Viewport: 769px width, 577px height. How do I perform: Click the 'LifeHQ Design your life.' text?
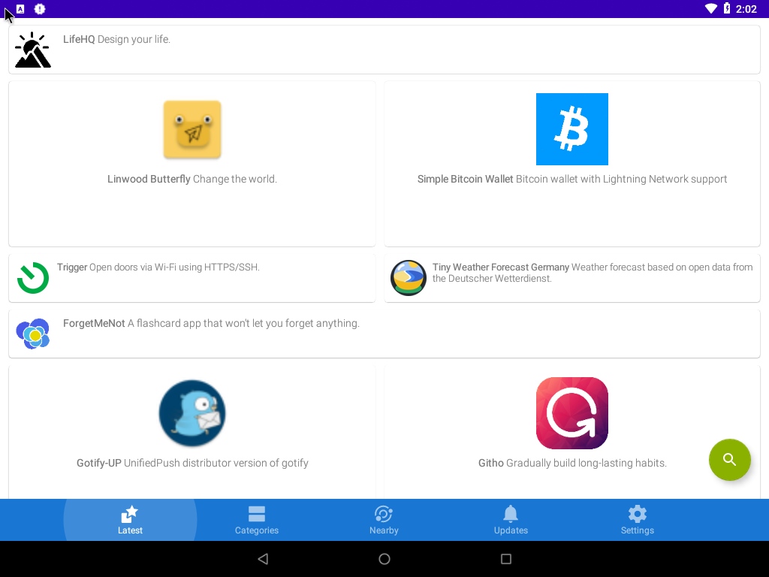[x=116, y=39]
